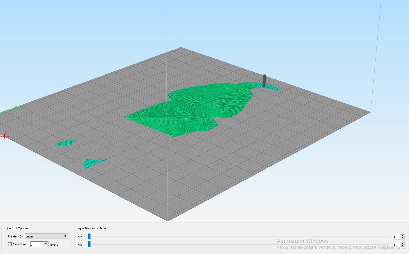Decrease Only show layers count with down arrow
Screen dimensions: 409x254
pyautogui.click(x=46, y=246)
